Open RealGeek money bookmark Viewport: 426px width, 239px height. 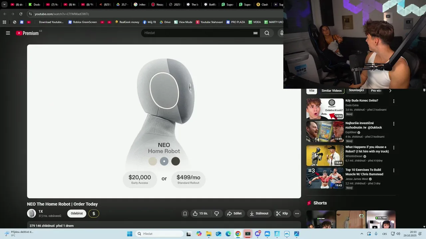[x=127, y=22]
